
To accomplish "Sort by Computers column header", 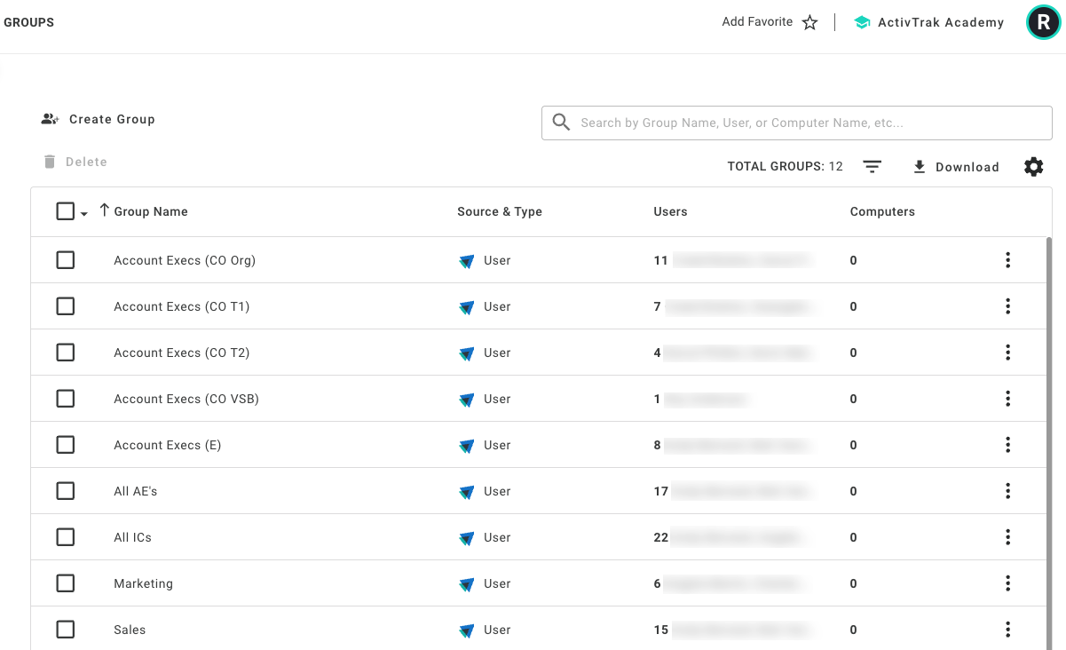I will pyautogui.click(x=882, y=211).
